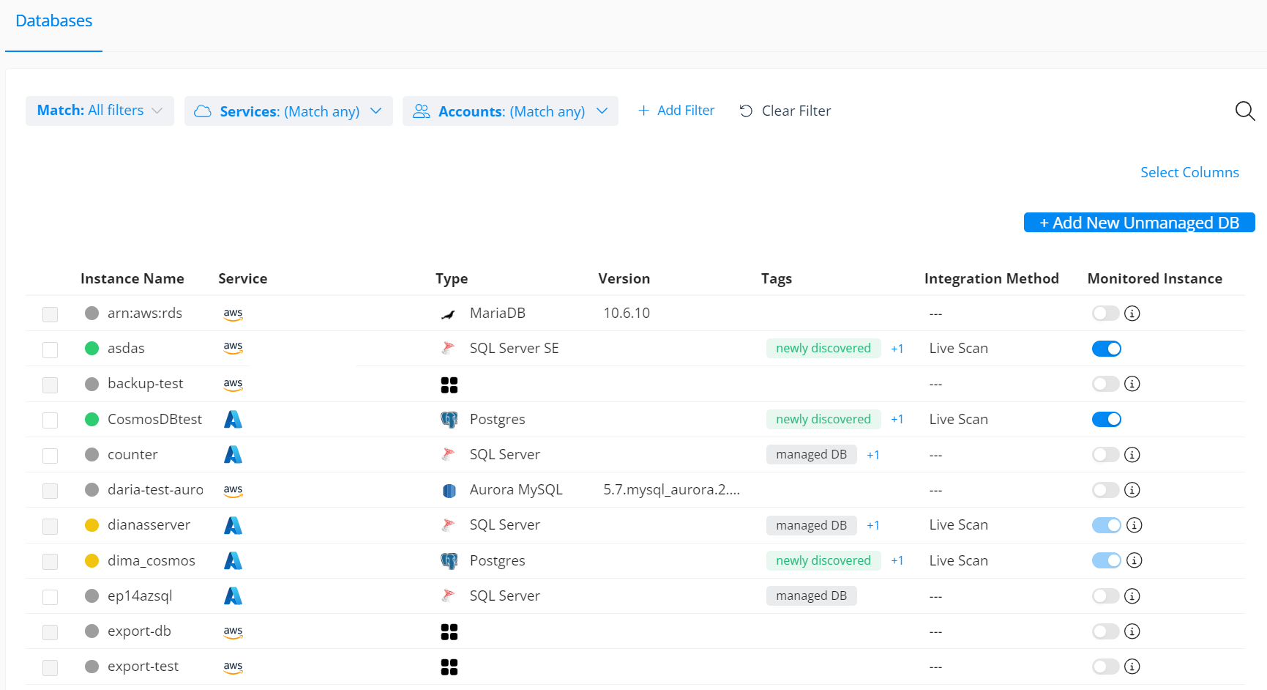Click the Clear Filter menu option

point(785,111)
